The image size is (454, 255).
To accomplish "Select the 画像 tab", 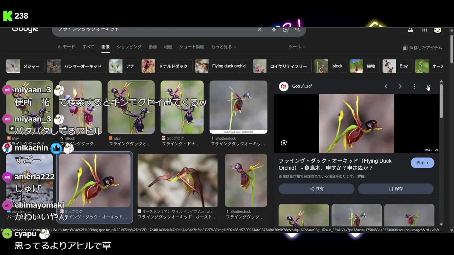I will 105,47.
